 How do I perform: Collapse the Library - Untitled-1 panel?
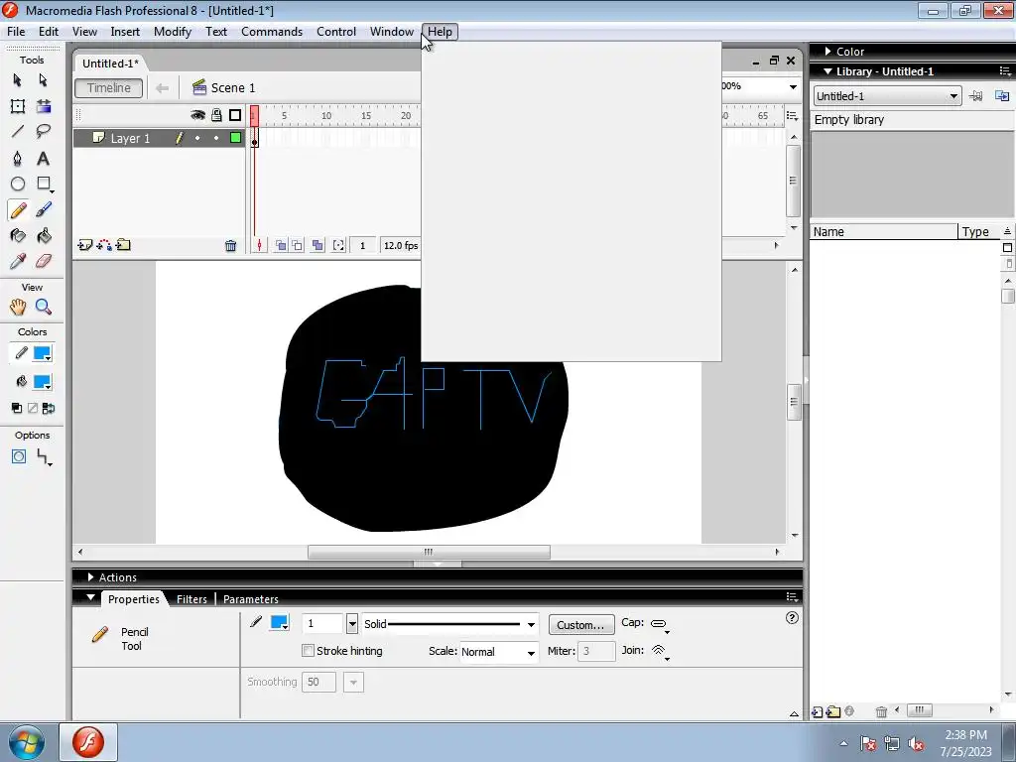pos(828,71)
